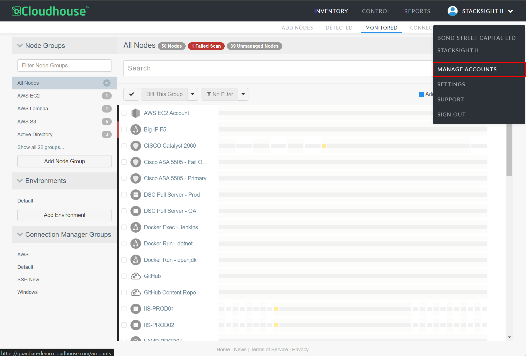The height and width of the screenshot is (356, 526).
Task: Click the AWS EC2 Account node icon
Action: click(x=135, y=113)
